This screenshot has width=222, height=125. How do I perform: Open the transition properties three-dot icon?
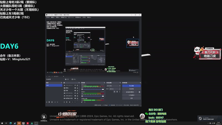click(x=120, y=92)
